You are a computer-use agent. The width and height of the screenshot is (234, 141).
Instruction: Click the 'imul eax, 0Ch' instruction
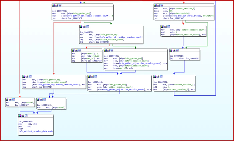[163, 11]
